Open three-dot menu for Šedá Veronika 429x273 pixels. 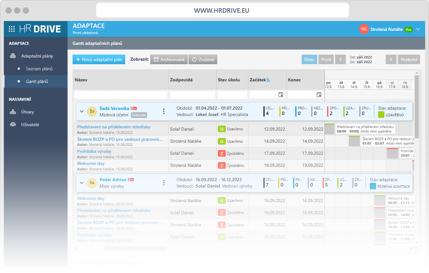(164, 111)
